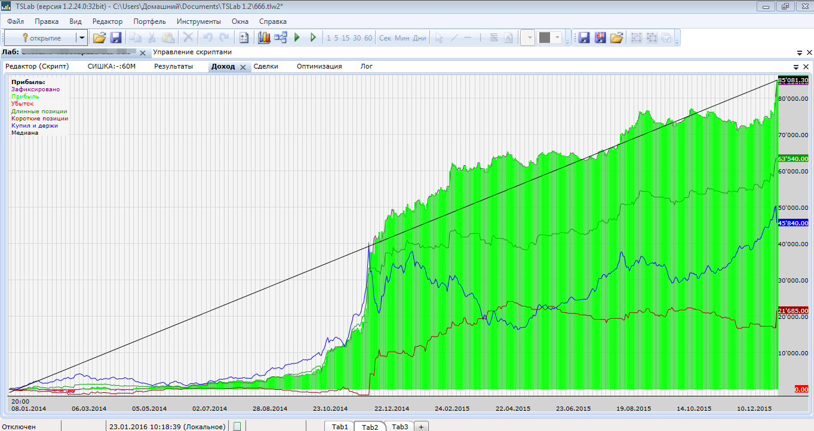
Task: Click the blue block diagram icon
Action: pyautogui.click(x=281, y=38)
